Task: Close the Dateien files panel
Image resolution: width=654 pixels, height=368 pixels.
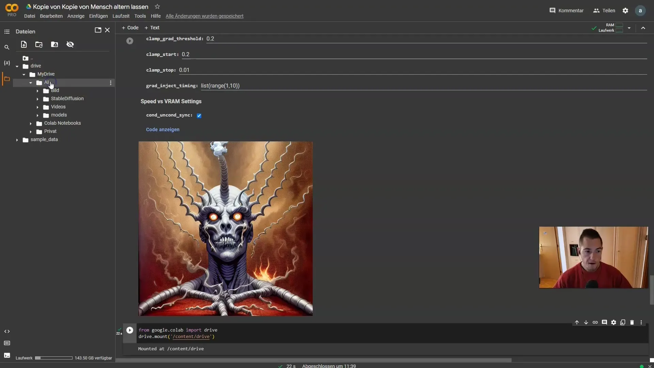Action: point(107,30)
